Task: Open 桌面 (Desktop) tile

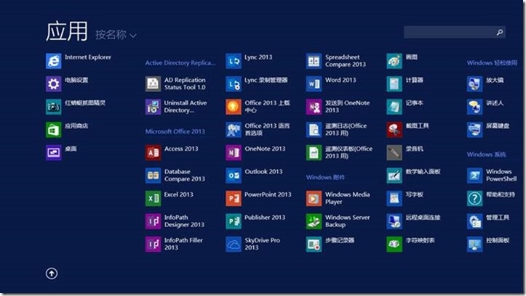Action: click(61, 152)
